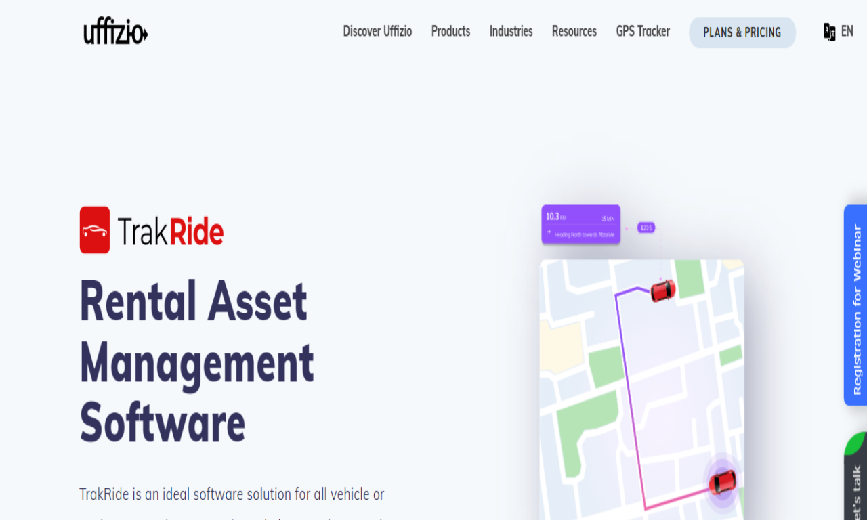The height and width of the screenshot is (520, 867).
Task: Open the Products menu
Action: coord(450,31)
